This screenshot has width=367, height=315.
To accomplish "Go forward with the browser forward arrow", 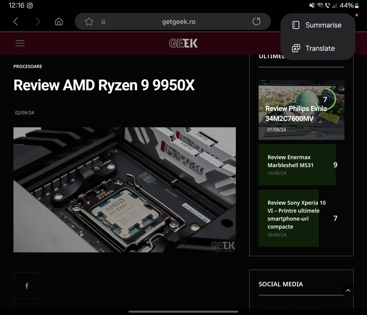I will (38, 21).
